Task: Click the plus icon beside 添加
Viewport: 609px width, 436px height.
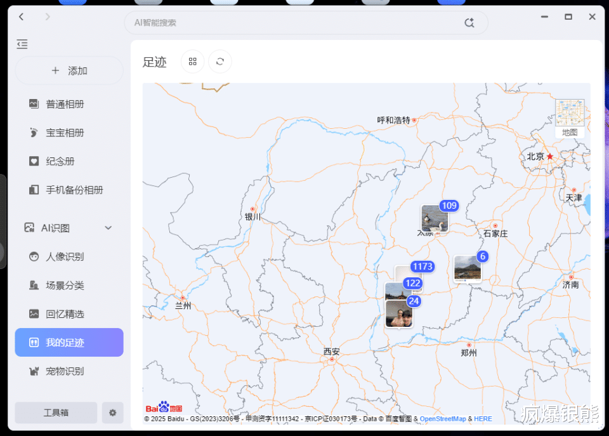Action: click(x=56, y=70)
